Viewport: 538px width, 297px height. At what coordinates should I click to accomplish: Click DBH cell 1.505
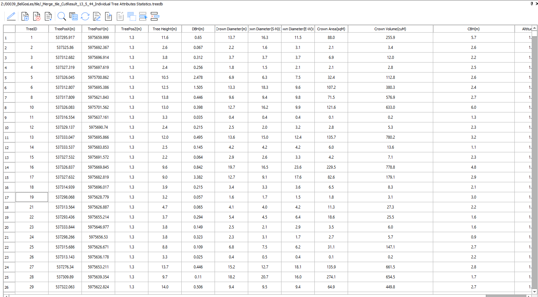point(198,87)
